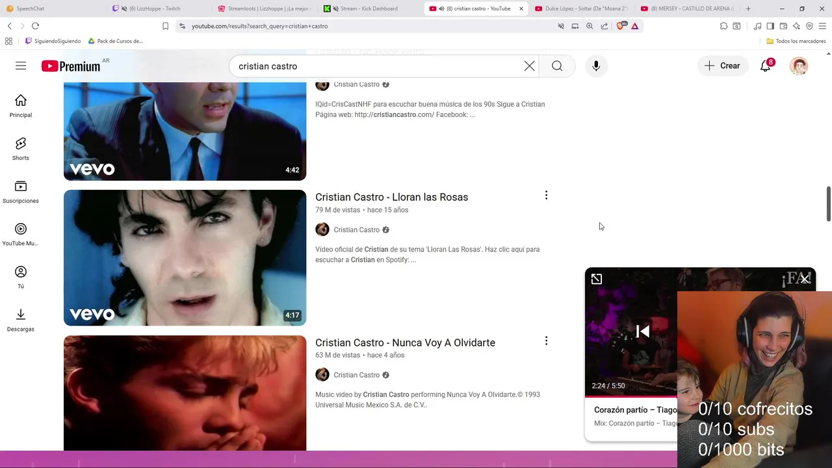Open Cristian Castro channel under Lloran las Rosas
This screenshot has width=832, height=468.
[x=356, y=229]
